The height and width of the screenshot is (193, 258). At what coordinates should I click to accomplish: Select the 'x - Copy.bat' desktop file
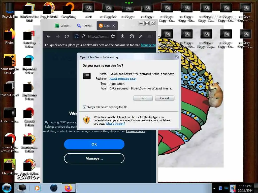[108, 10]
